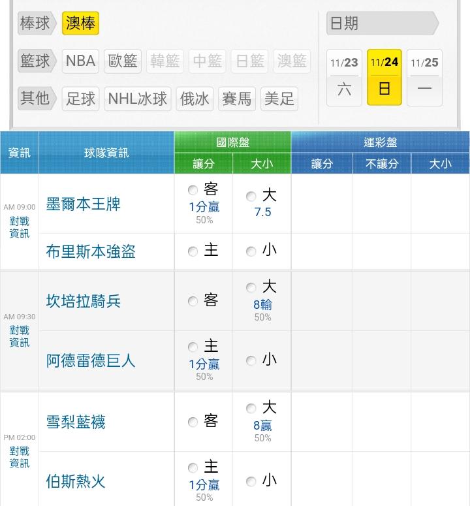Select the 韓籃 league button
The image size is (470, 506).
[165, 61]
